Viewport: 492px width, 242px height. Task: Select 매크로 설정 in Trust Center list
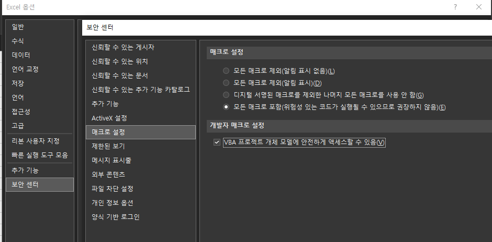[141, 132]
